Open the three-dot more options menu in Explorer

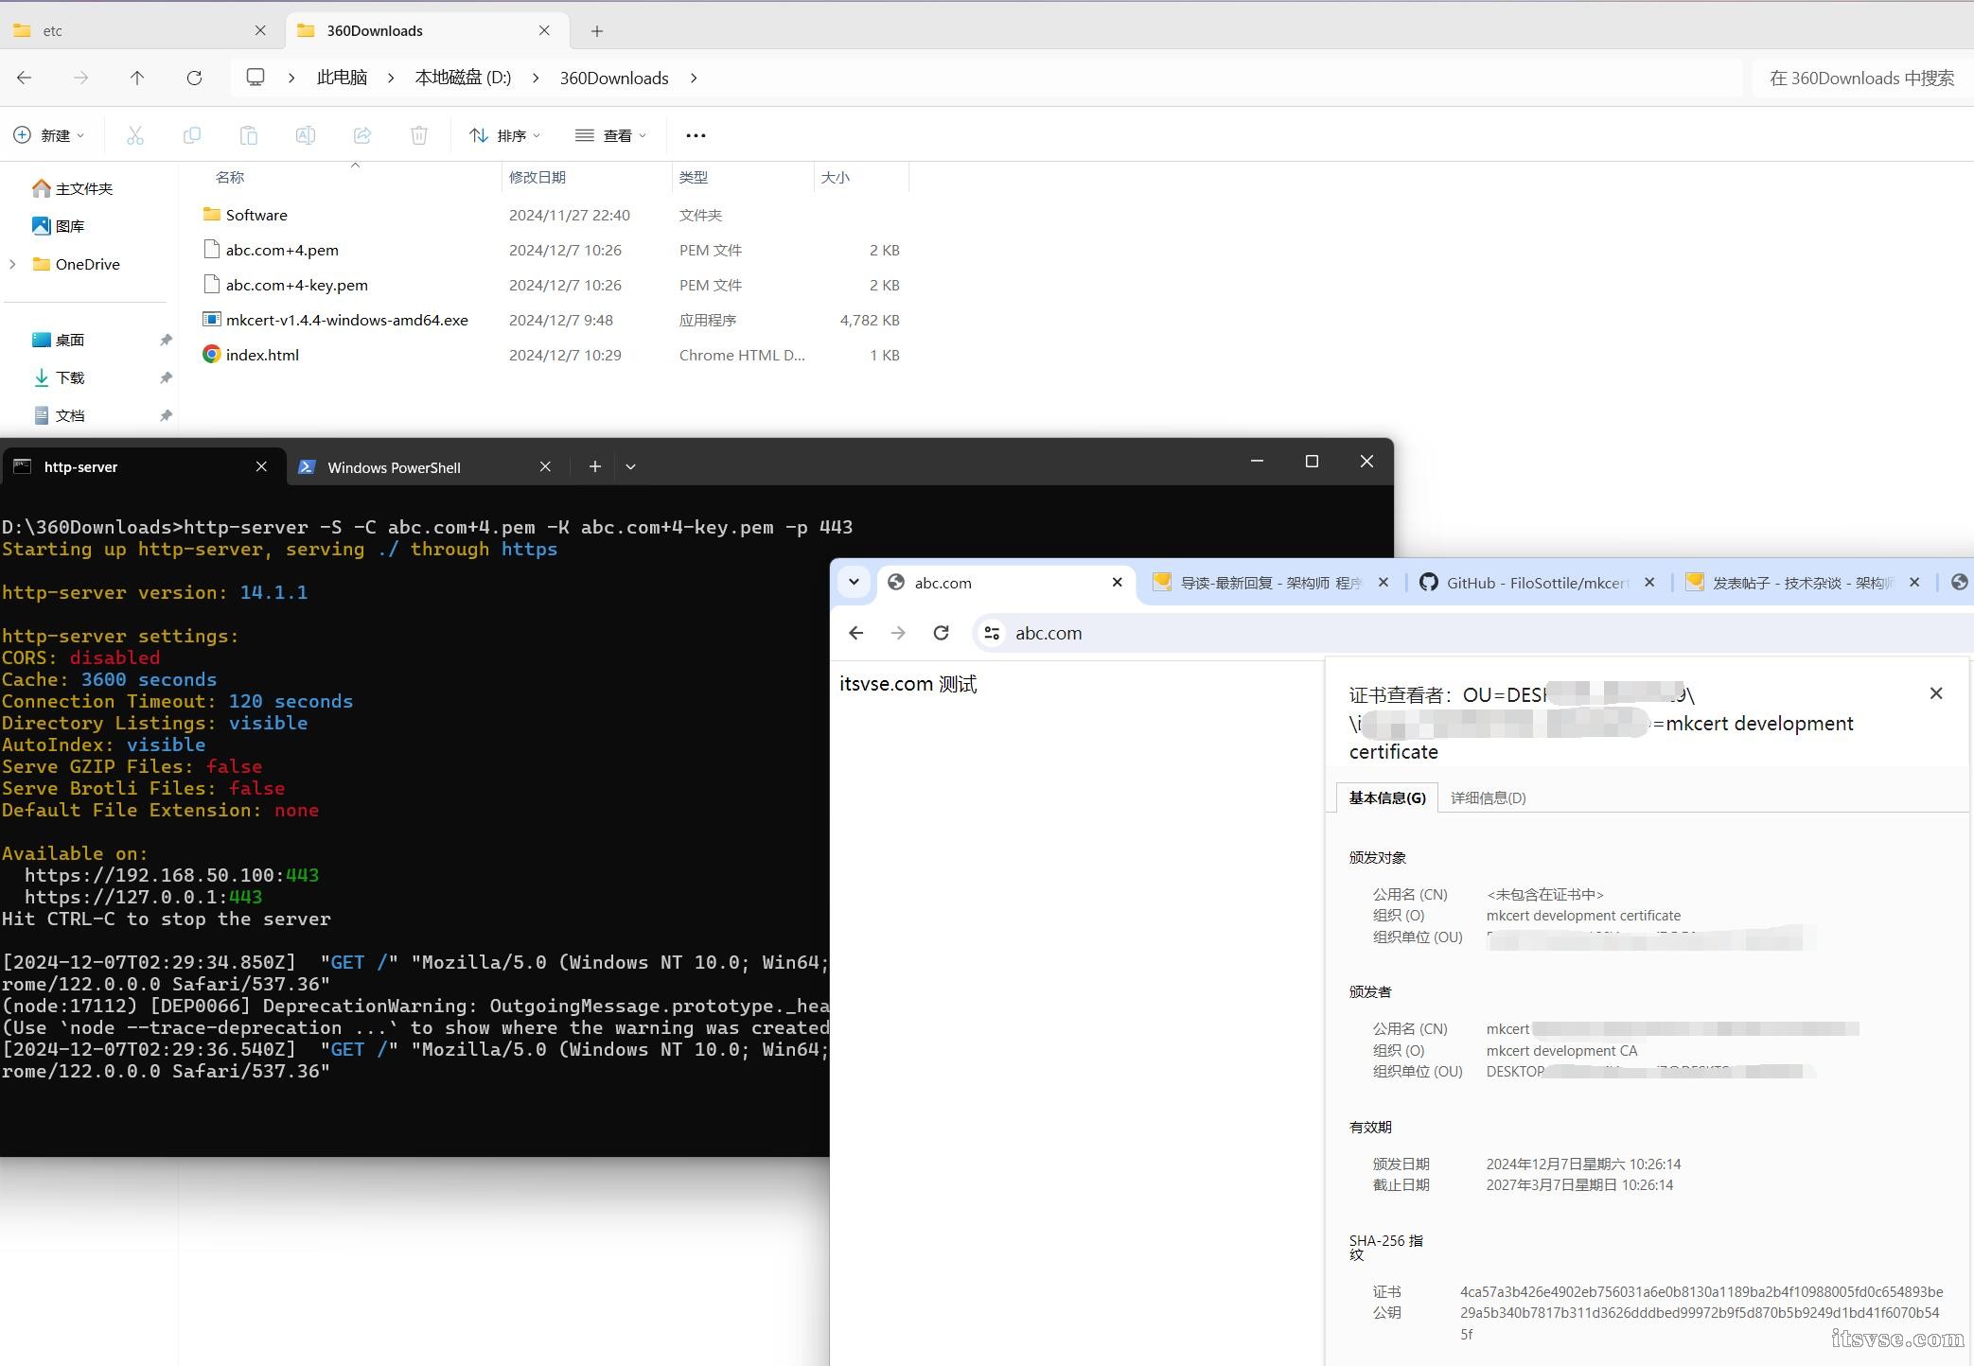(x=696, y=135)
